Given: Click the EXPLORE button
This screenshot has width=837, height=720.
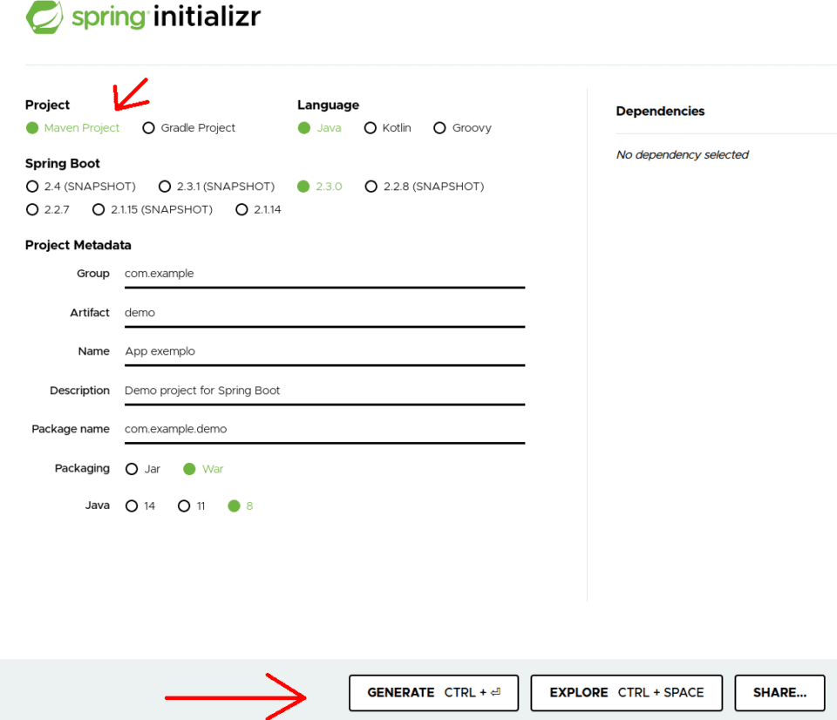Looking at the screenshot, I should [627, 693].
